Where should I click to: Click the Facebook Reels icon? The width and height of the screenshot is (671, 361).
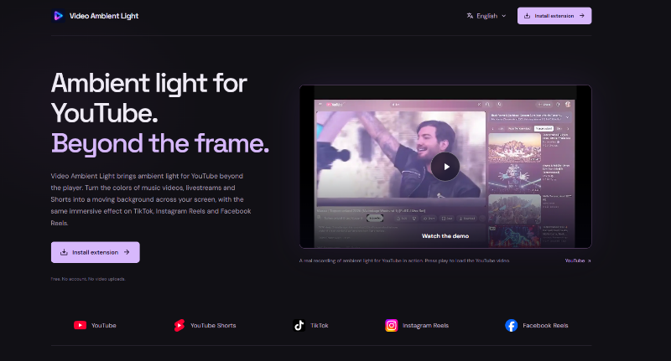coord(512,325)
